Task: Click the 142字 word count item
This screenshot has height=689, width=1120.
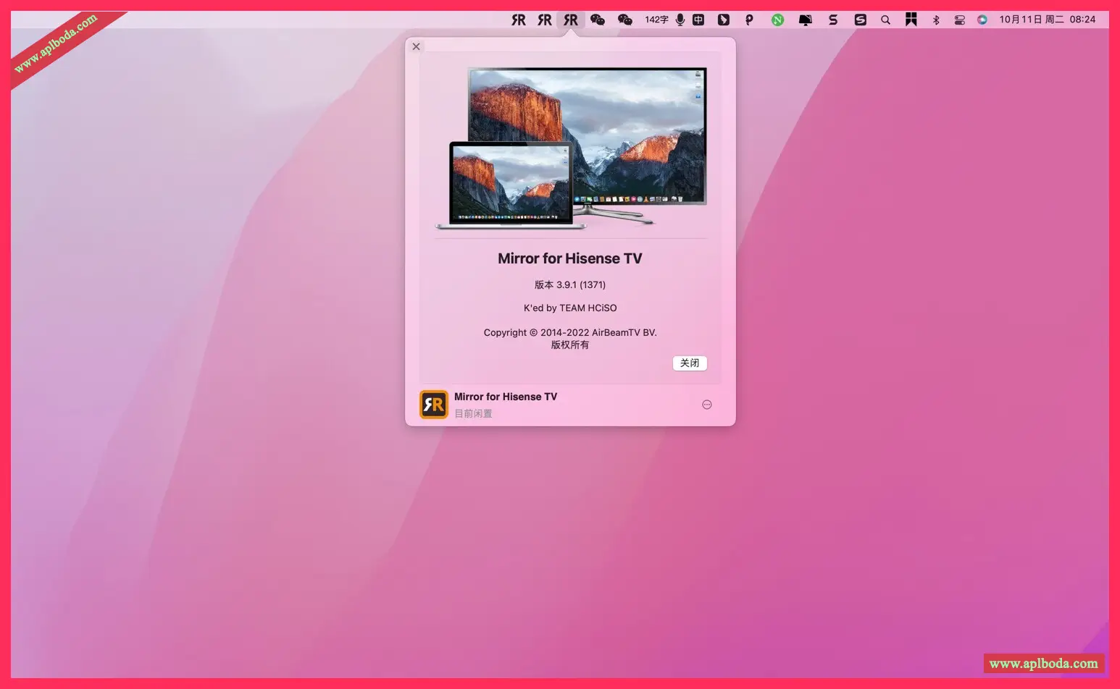Action: (656, 20)
